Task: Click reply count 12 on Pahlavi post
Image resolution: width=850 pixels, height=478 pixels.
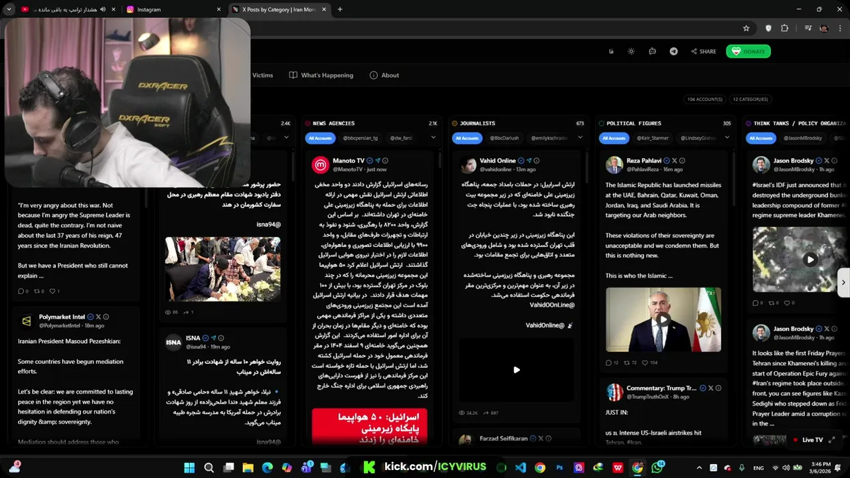Action: [612, 362]
